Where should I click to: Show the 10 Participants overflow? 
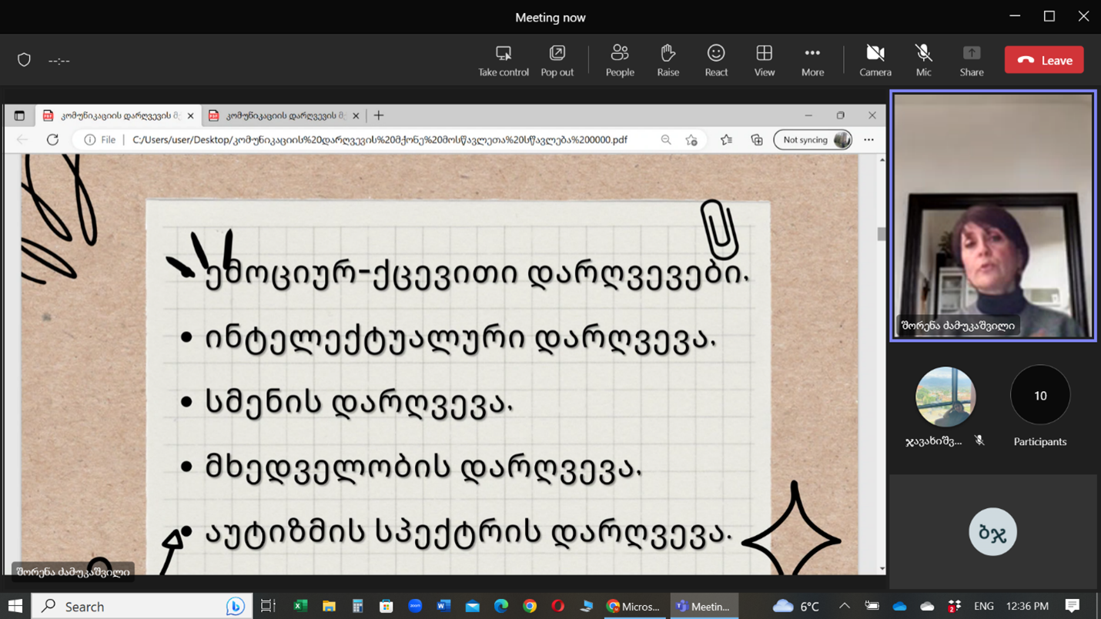[1040, 396]
